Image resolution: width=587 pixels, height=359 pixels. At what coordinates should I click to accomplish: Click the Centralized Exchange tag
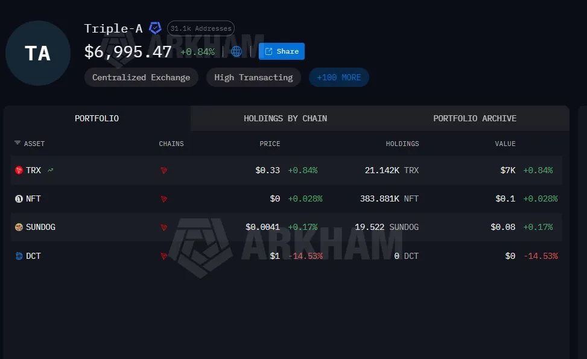pos(141,77)
